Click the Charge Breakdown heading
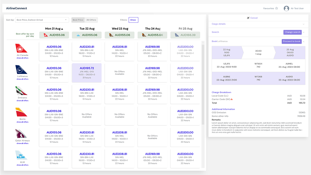The height and width of the screenshot is (175, 311). pyautogui.click(x=221, y=92)
